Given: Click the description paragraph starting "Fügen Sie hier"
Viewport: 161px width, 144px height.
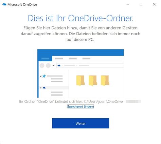Looking at the screenshot, I should [80, 34].
